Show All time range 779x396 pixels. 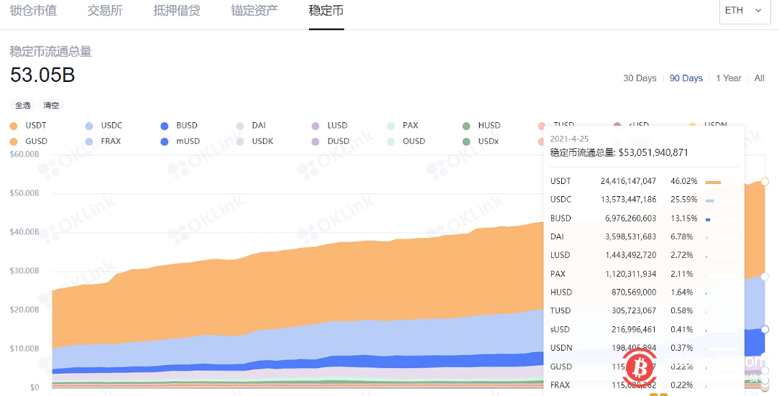759,78
